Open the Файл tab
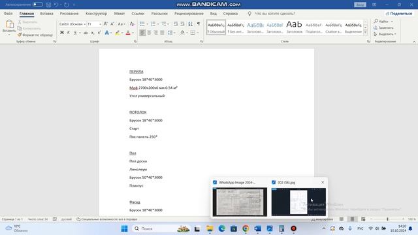The width and height of the screenshot is (418, 235). click(x=8, y=13)
